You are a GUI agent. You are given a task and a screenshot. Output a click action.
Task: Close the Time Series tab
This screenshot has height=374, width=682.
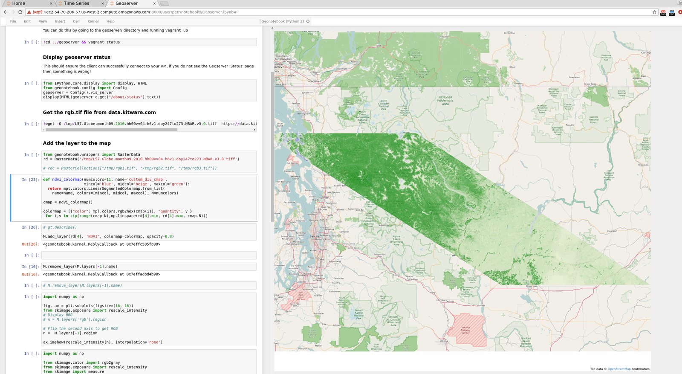(103, 3)
